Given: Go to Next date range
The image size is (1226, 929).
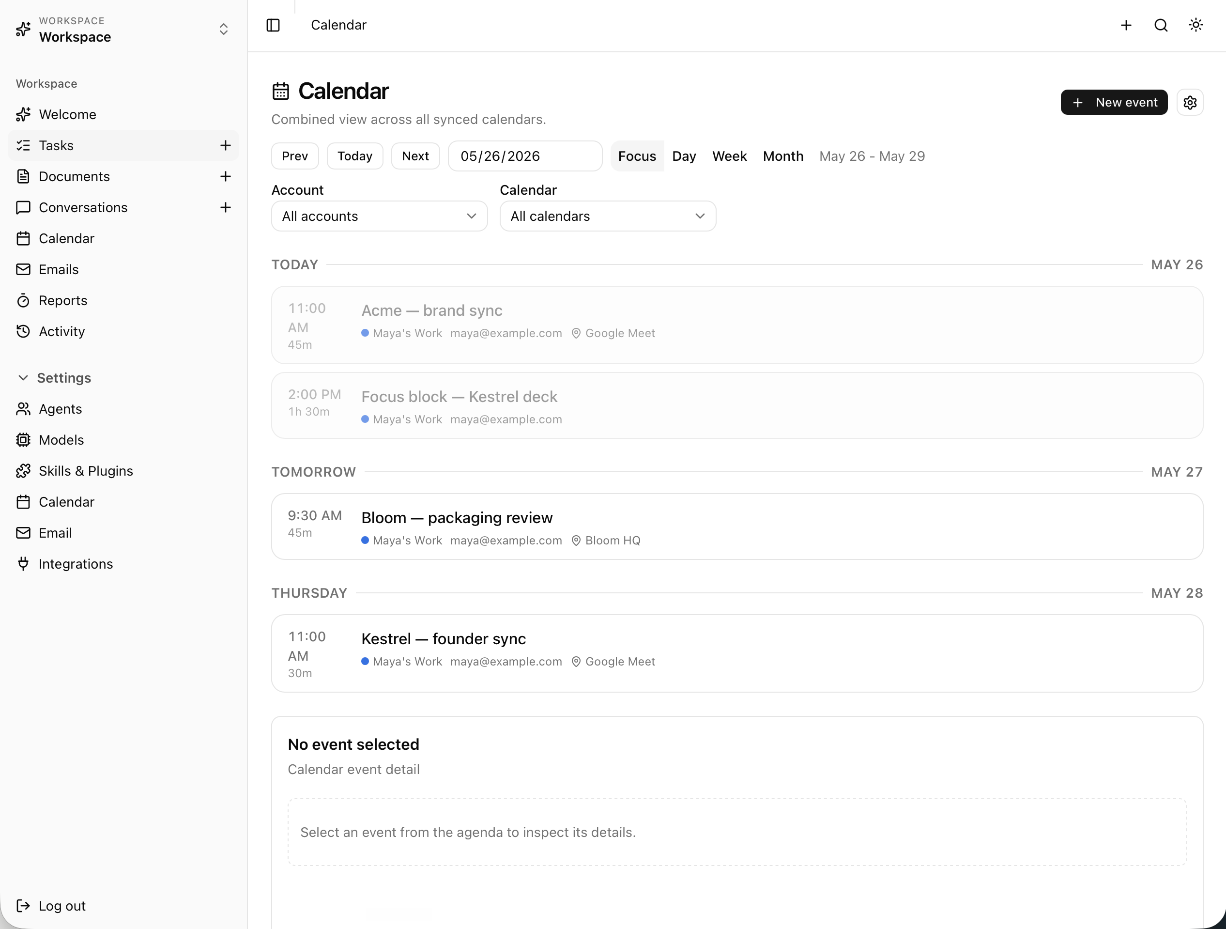Looking at the screenshot, I should coord(415,156).
